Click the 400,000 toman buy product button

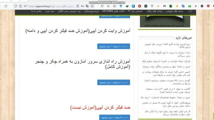tap(114, 117)
